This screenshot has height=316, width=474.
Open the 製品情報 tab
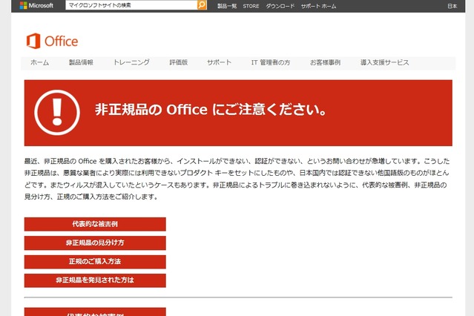[81, 62]
